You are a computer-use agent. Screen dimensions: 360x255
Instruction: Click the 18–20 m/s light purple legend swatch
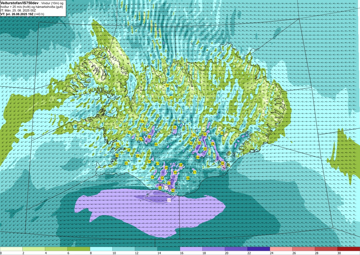[214, 249]
